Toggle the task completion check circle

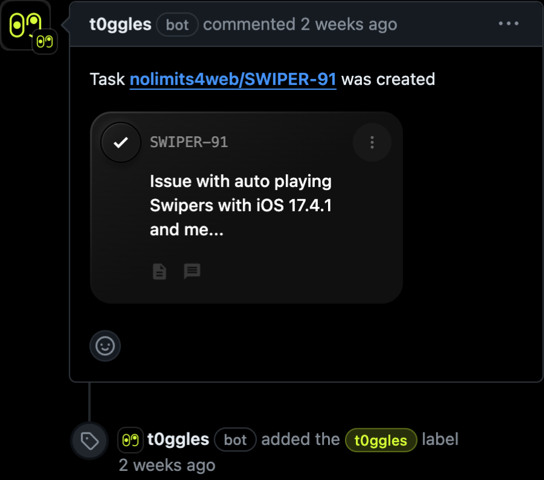point(121,142)
